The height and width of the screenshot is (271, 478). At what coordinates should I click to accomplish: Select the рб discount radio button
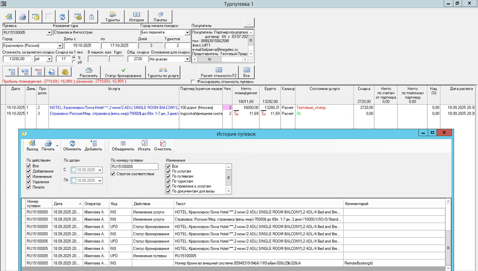(x=74, y=62)
